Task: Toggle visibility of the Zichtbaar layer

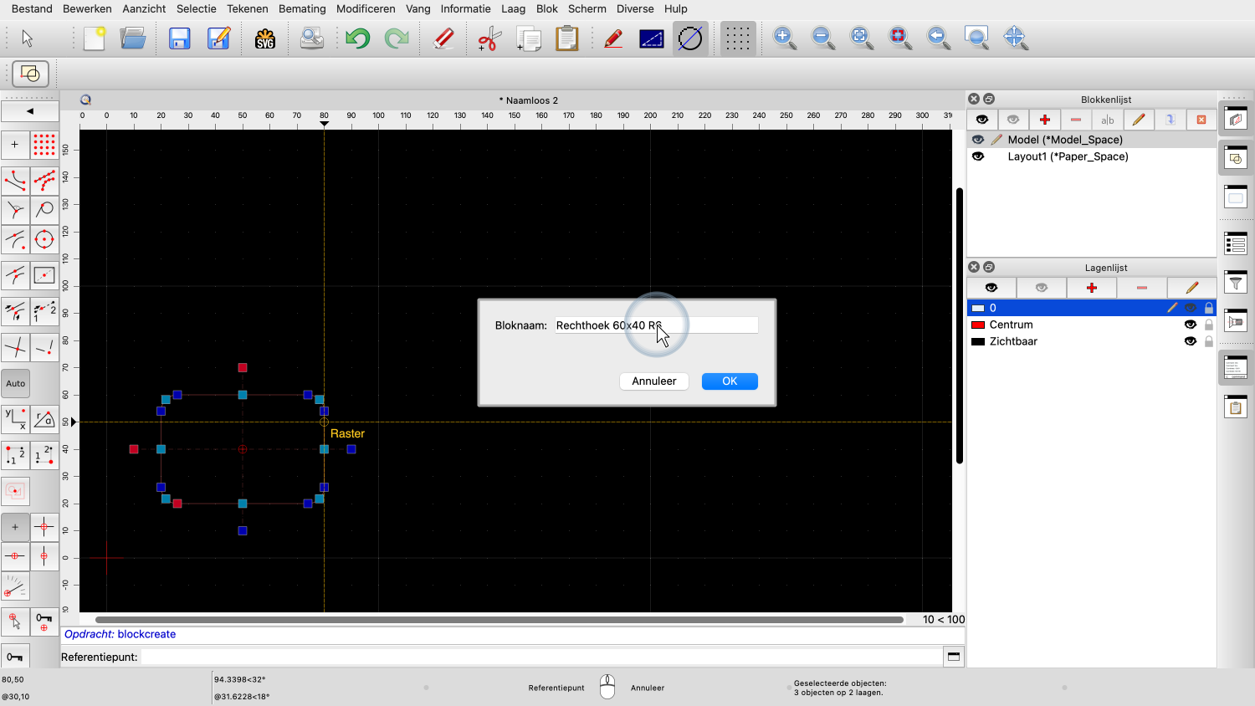Action: pyautogui.click(x=1190, y=341)
